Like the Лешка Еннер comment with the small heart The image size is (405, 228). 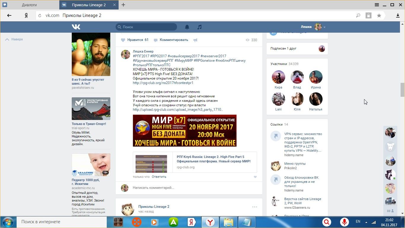coord(255,177)
